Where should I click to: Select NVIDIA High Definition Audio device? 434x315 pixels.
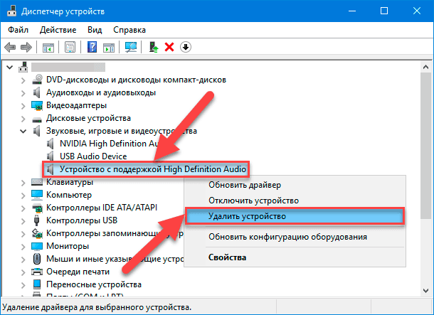(x=109, y=144)
